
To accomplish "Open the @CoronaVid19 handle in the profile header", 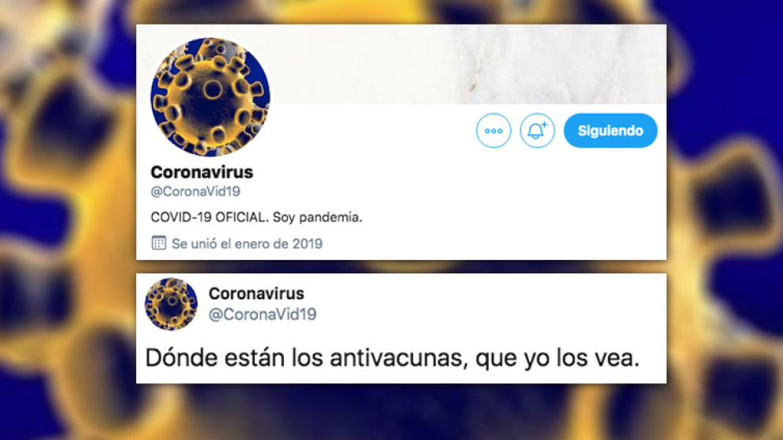I will 195,192.
